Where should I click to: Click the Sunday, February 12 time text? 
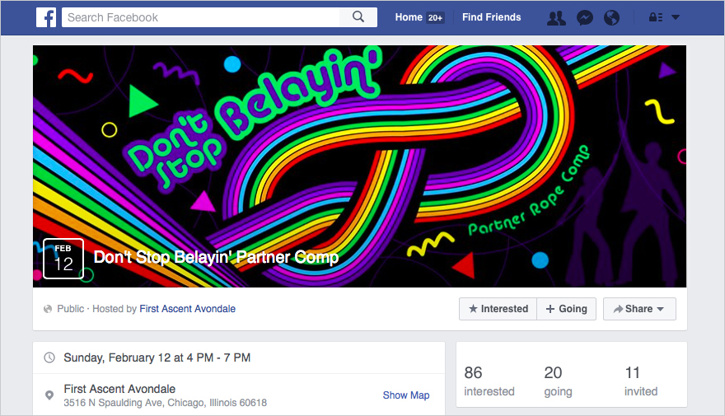tap(157, 358)
